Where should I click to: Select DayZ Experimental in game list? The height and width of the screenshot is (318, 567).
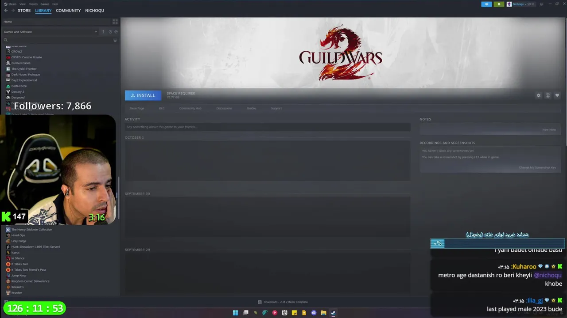tap(24, 80)
